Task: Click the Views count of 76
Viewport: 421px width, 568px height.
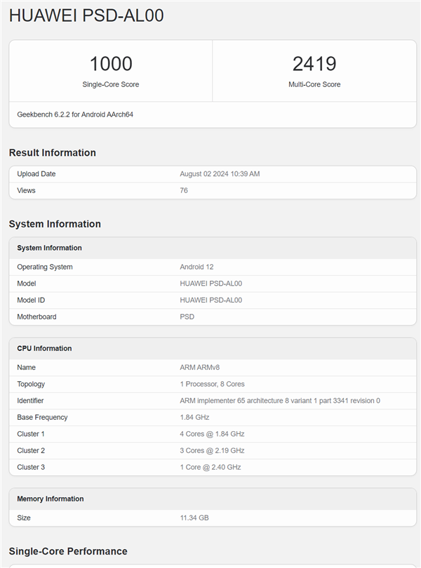Action: click(x=184, y=190)
